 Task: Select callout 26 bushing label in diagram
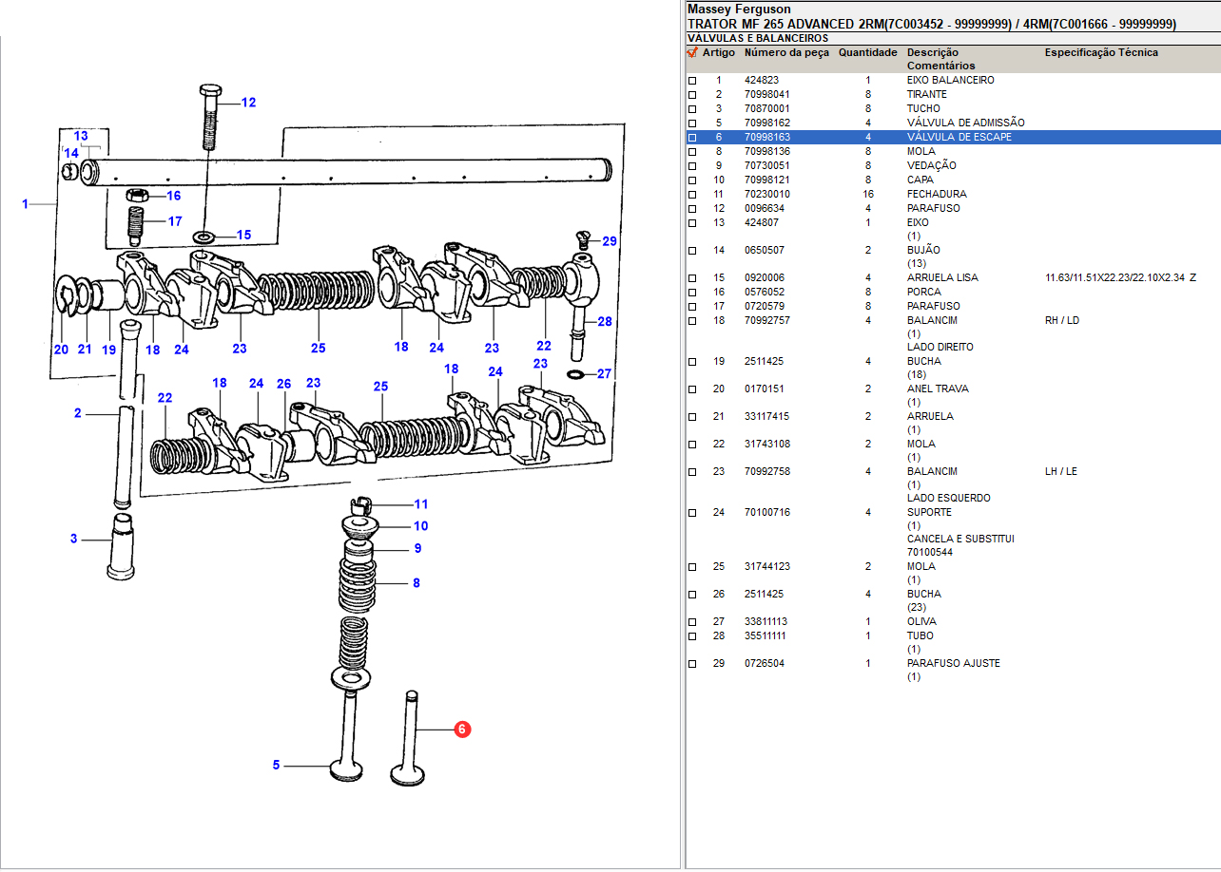tap(283, 384)
